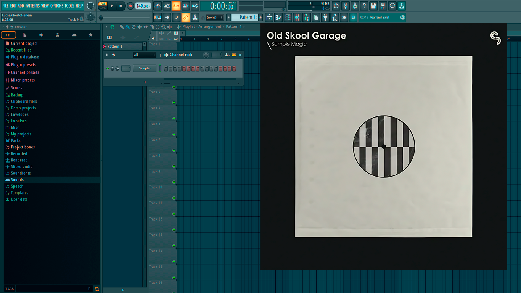Open the Channel rack view icon
Screen dimensions: 521x293
click(288, 17)
